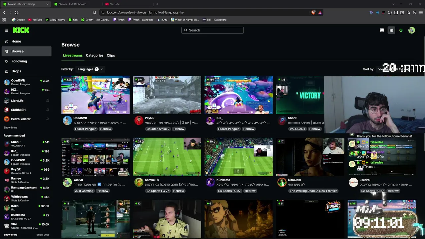Image resolution: width=425 pixels, height=239 pixels.
Task: Open LiorsLife in the following list
Action: point(27,101)
